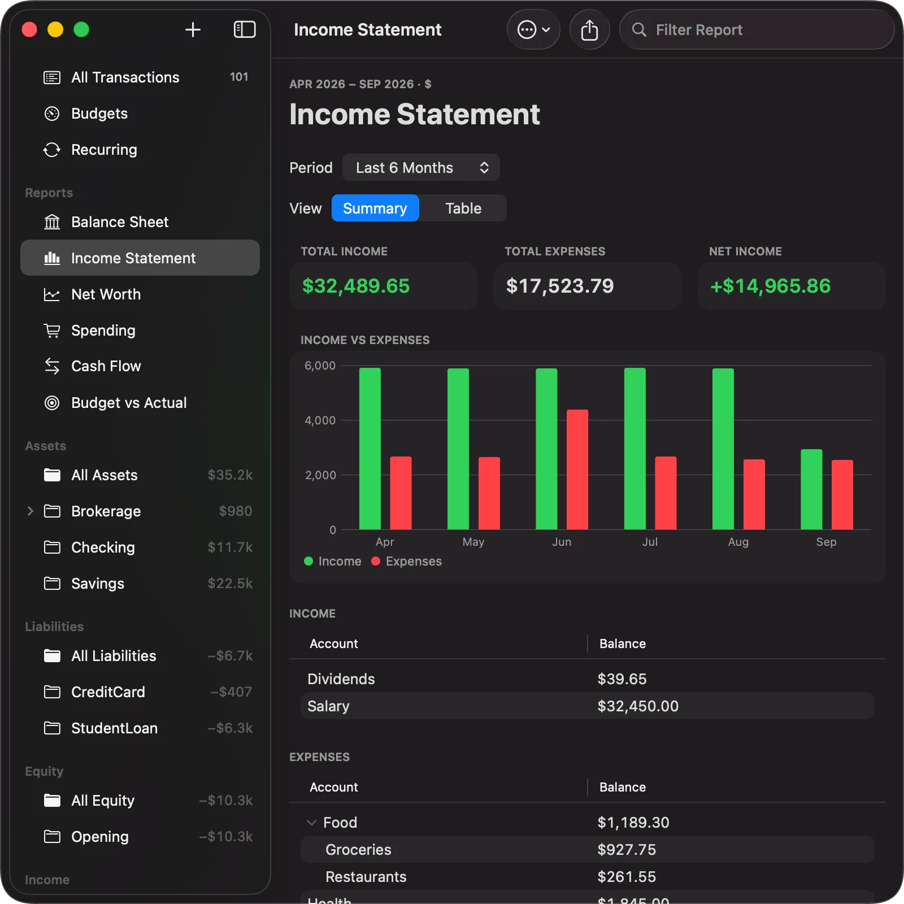The width and height of the screenshot is (904, 904).
Task: Select Opening equity account
Action: 140,837
